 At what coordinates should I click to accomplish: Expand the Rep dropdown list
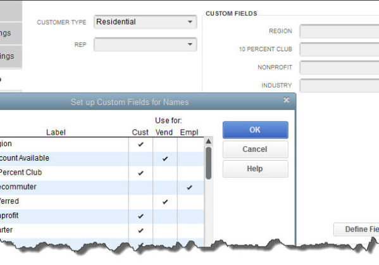[x=190, y=44]
